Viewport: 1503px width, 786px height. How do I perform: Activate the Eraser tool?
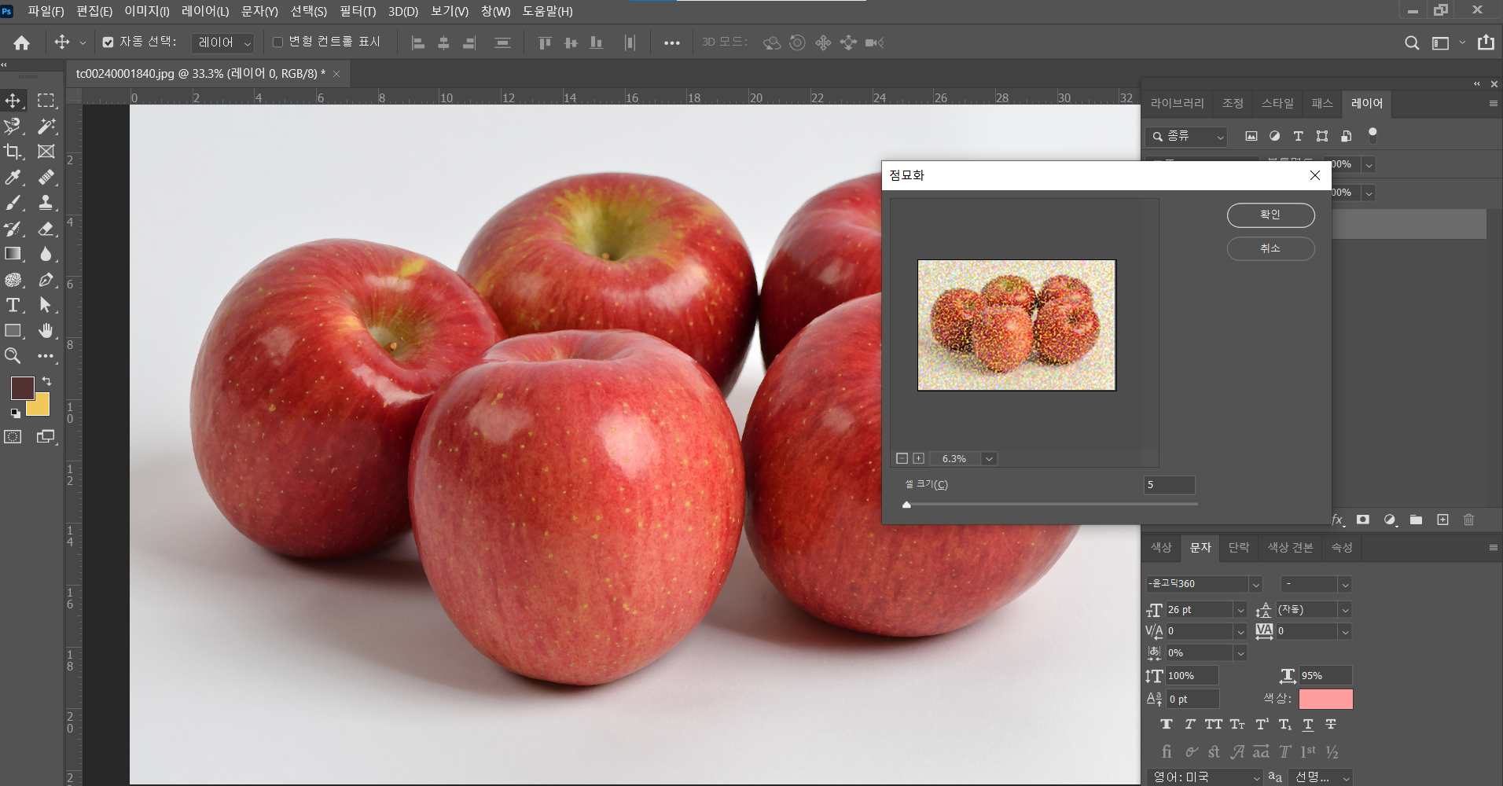coord(46,229)
